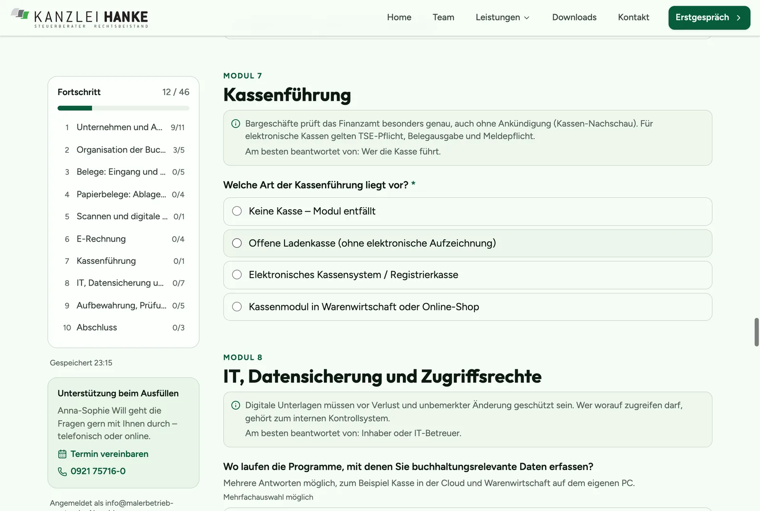
Task: Select 'Offene Ladenkasse' radio option
Action: click(468, 243)
